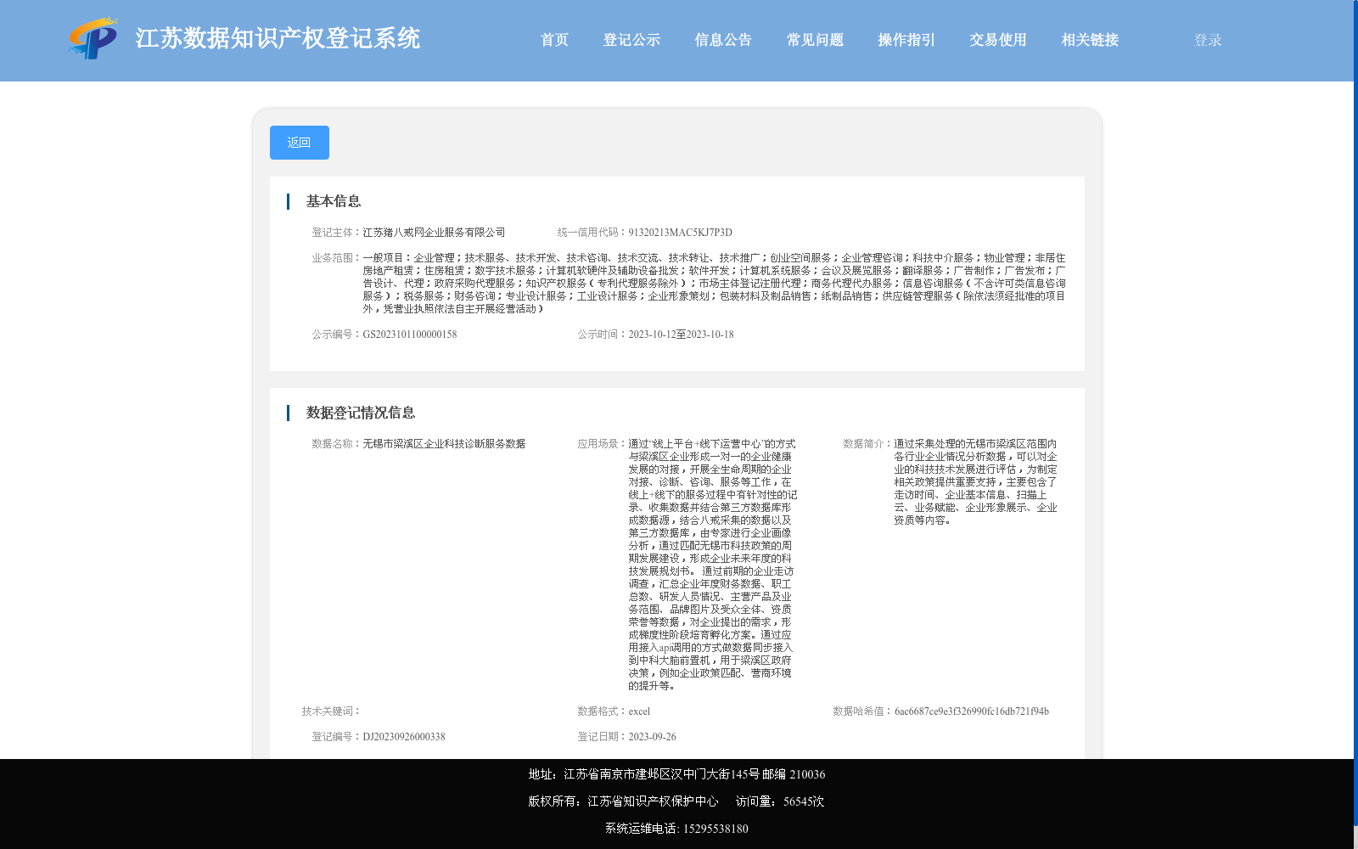1358x849 pixels.
Task: Click the 数据简介 label
Action: point(868,444)
